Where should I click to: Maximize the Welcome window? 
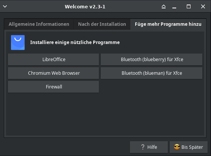189,6
